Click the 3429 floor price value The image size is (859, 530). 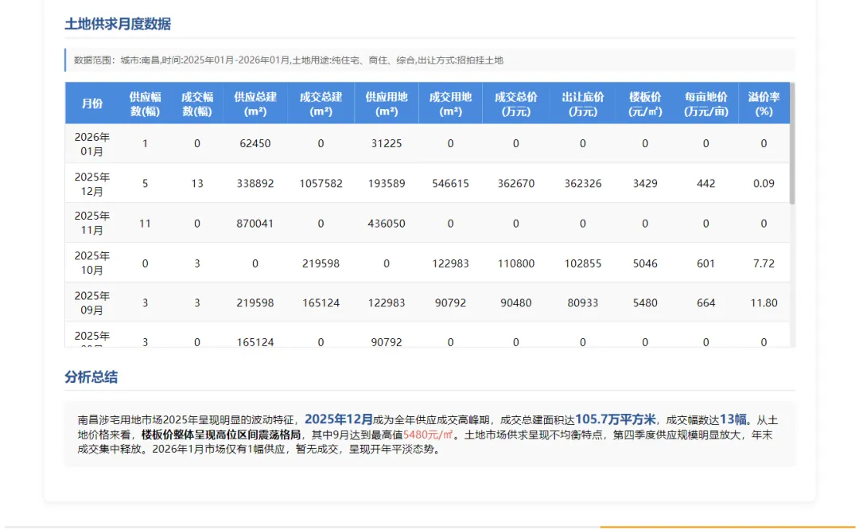pos(645,184)
